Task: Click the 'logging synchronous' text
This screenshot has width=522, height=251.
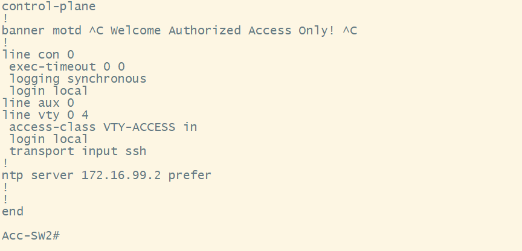Action: (x=77, y=79)
